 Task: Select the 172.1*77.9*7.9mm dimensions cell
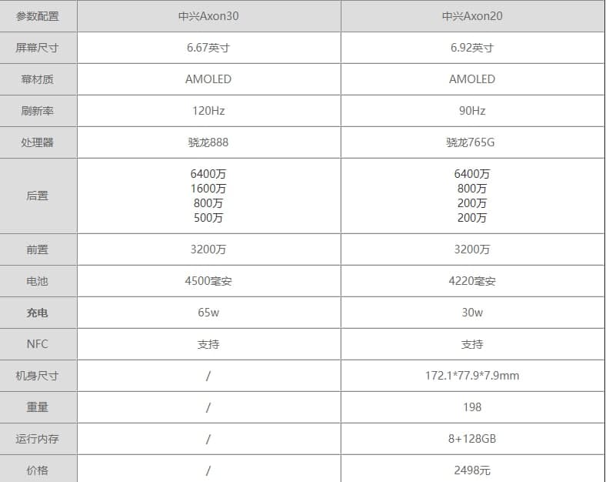[472, 376]
